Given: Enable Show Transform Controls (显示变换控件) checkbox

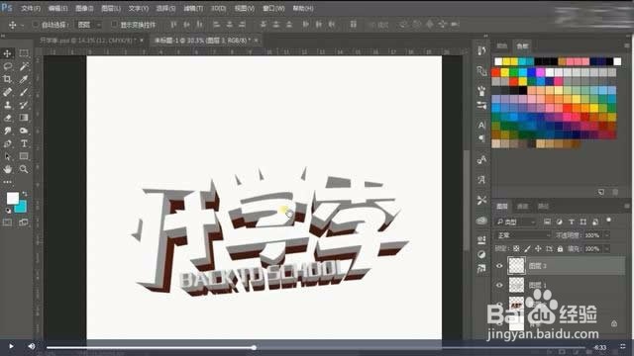Looking at the screenshot, I should [x=114, y=25].
